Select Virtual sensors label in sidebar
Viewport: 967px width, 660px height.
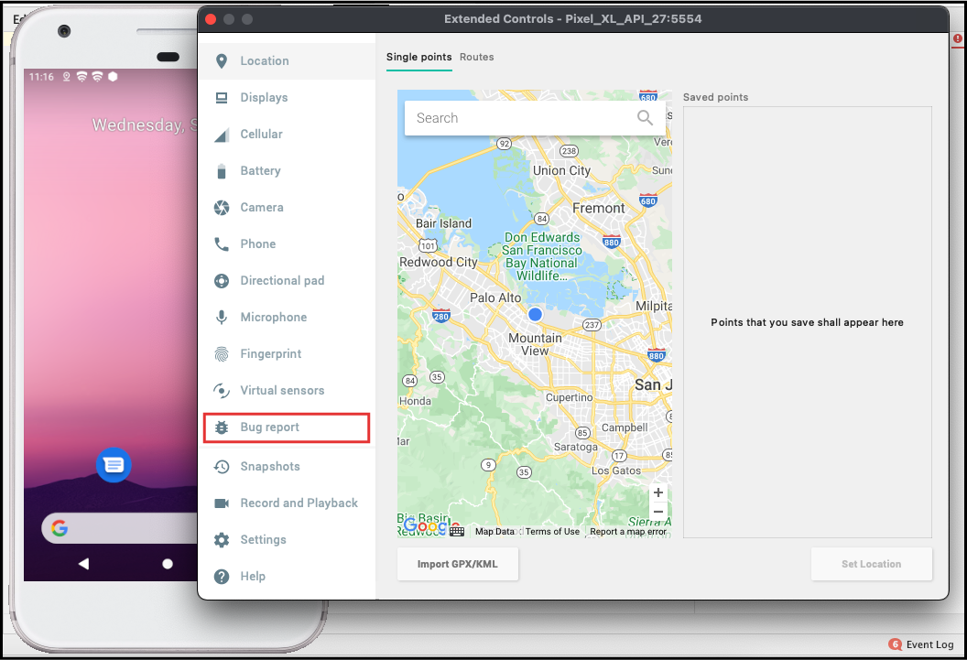[282, 390]
